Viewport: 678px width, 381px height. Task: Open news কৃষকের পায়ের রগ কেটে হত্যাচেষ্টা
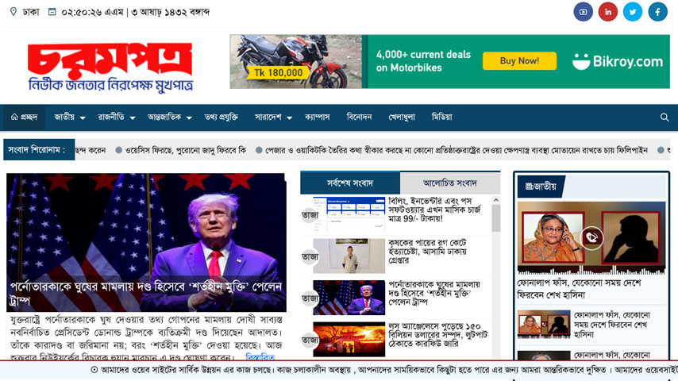pyautogui.click(x=427, y=252)
